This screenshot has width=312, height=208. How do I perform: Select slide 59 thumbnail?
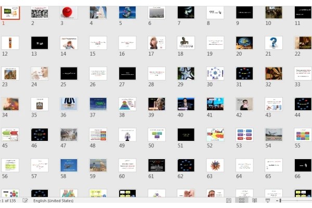(98, 165)
